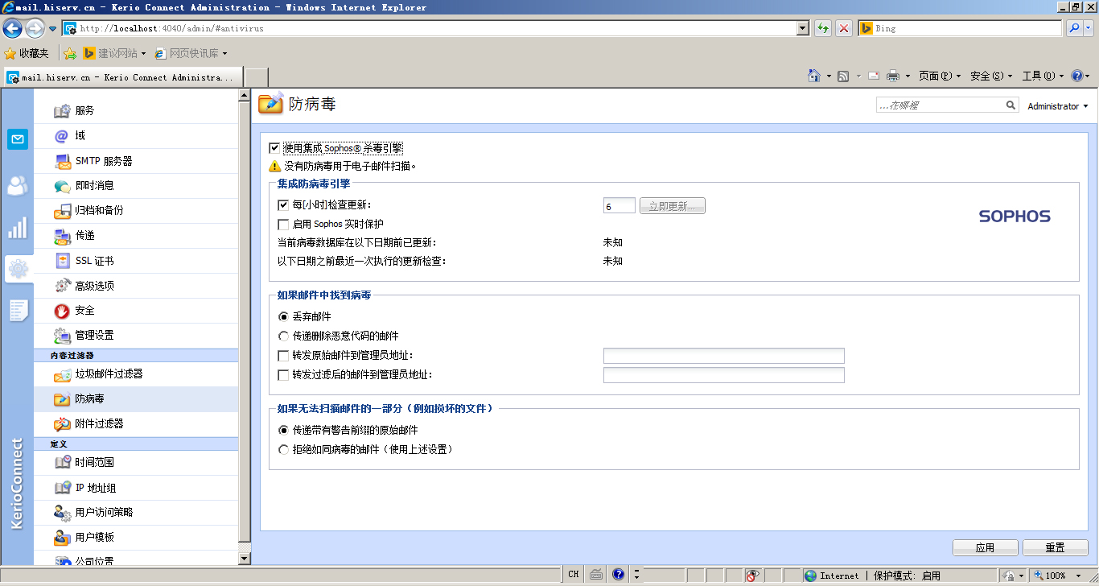Open the 归档和备份 icon
1099x586 pixels.
(62, 211)
